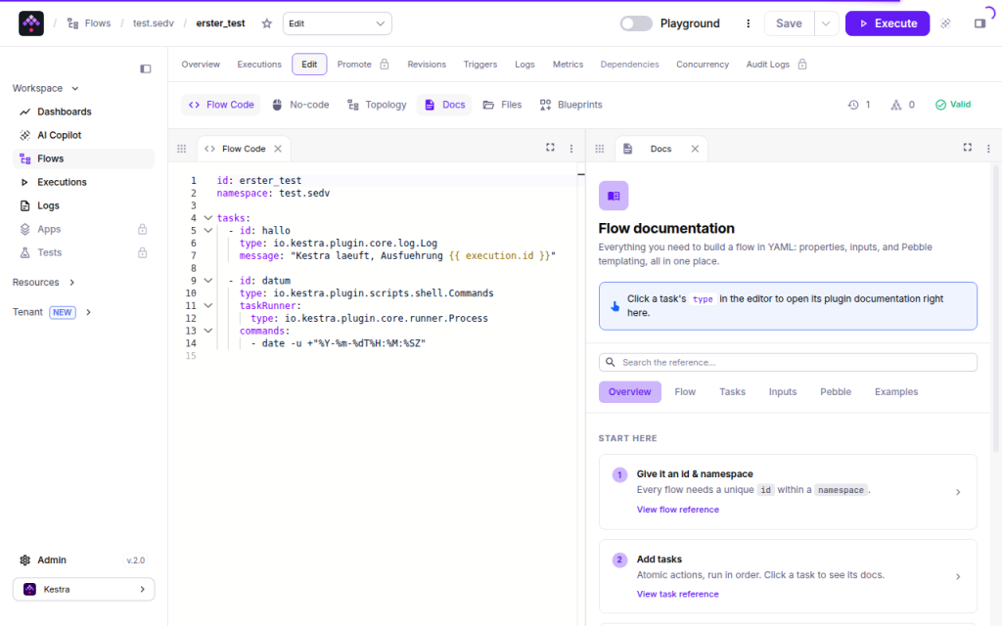Click the Flow documentation book icon
This screenshot has height=626, width=1002.
(614, 196)
